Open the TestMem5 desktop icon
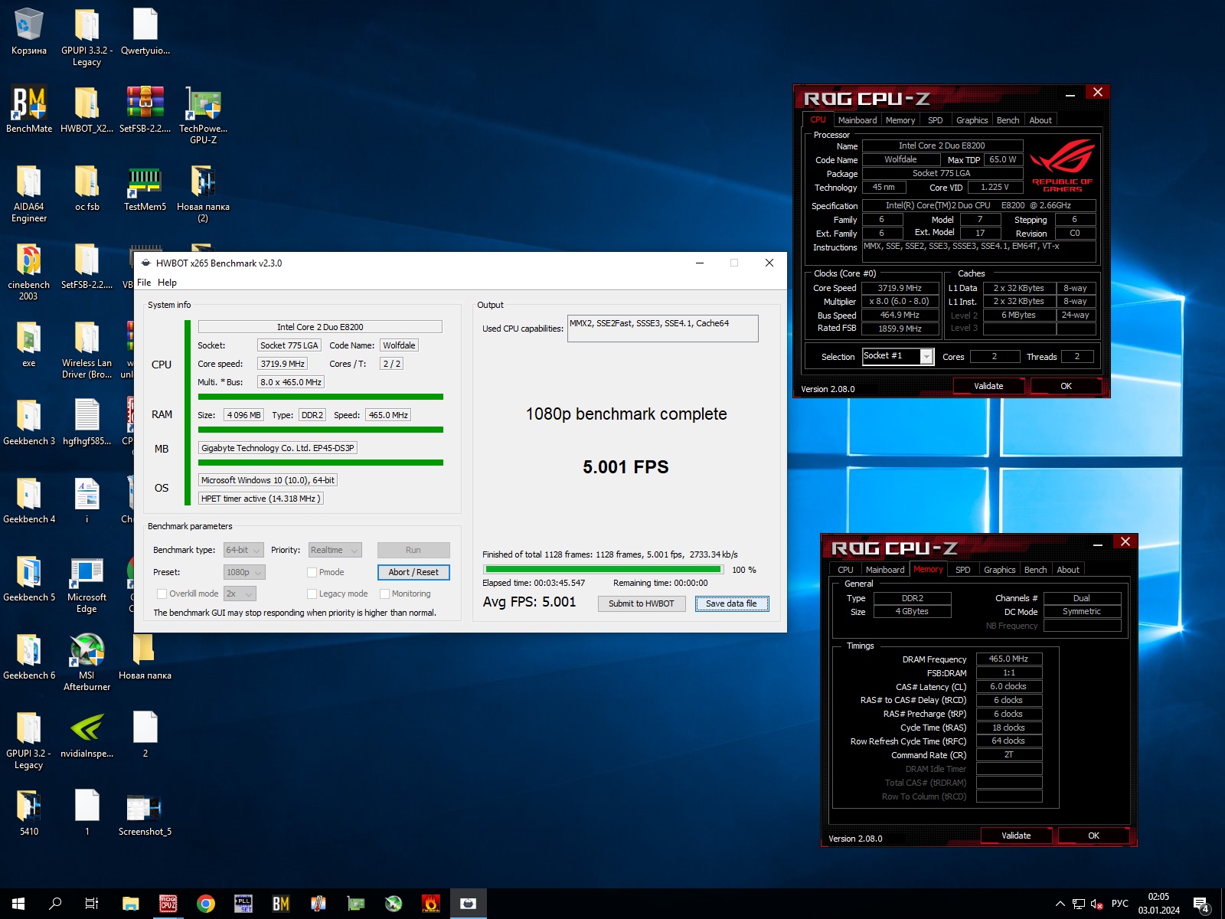Viewport: 1225px width, 919px height. (145, 188)
